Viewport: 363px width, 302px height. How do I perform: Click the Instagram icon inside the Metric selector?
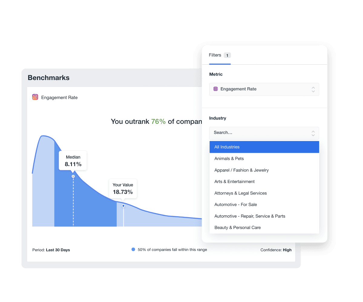coord(216,89)
